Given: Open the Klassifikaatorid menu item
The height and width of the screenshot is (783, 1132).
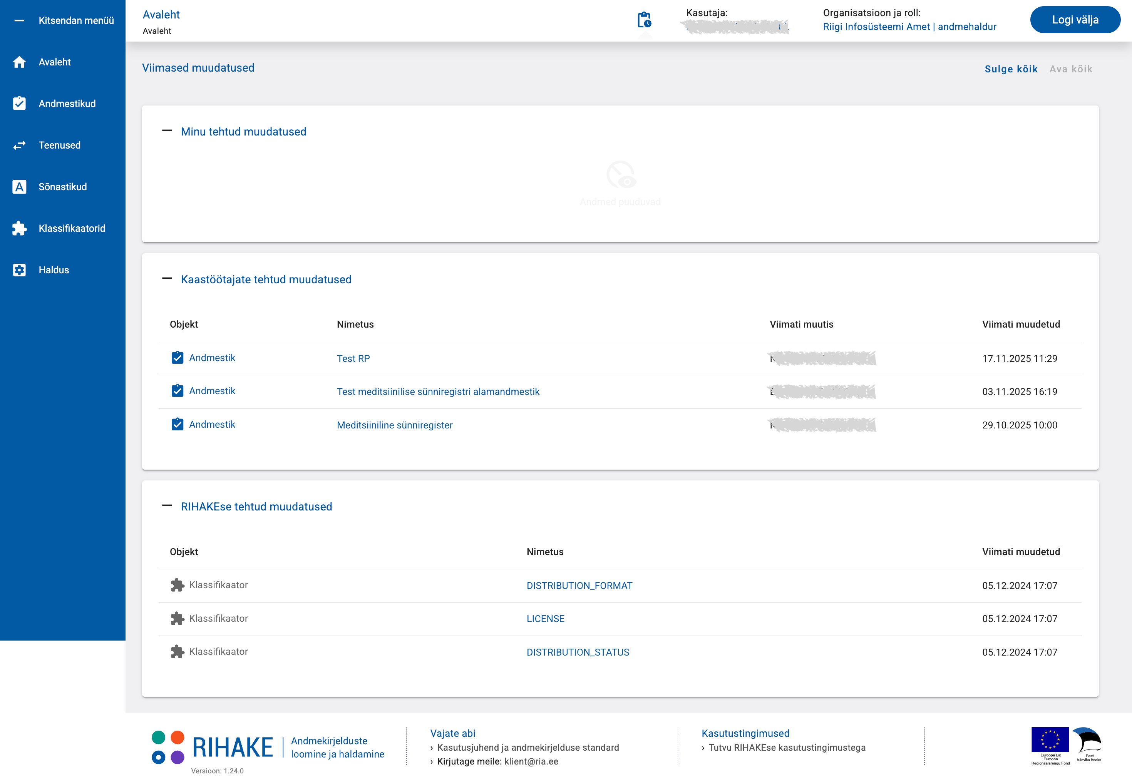Looking at the screenshot, I should pos(72,228).
